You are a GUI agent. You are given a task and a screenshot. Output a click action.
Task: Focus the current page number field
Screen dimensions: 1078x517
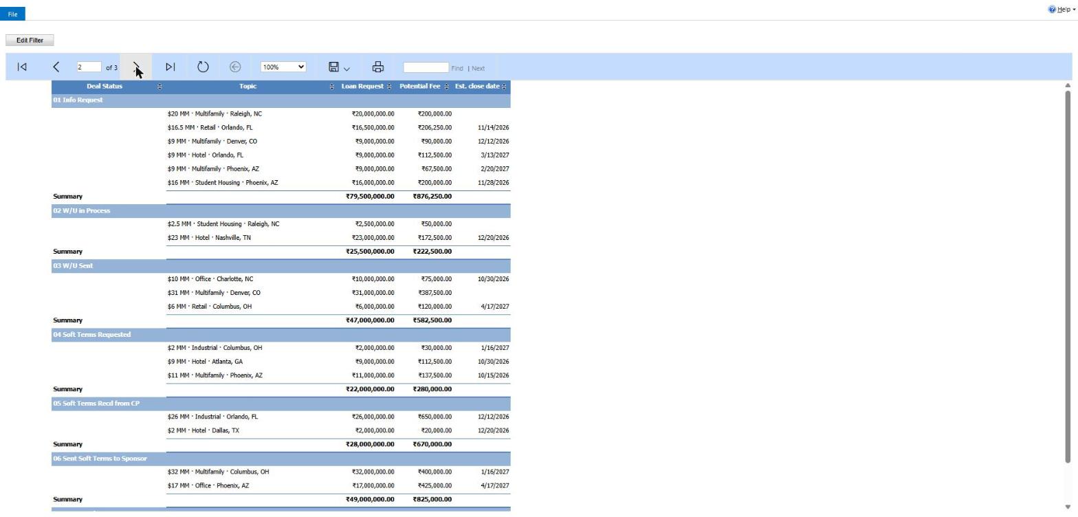(x=89, y=67)
